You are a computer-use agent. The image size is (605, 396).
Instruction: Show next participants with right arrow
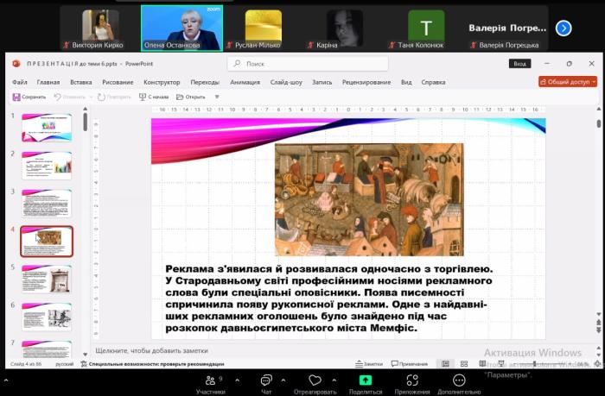(564, 28)
